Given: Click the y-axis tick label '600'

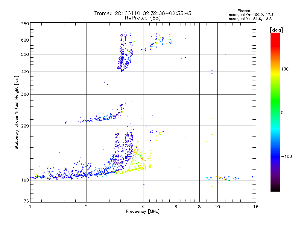Looking at the screenshot, I should pos(25,40).
